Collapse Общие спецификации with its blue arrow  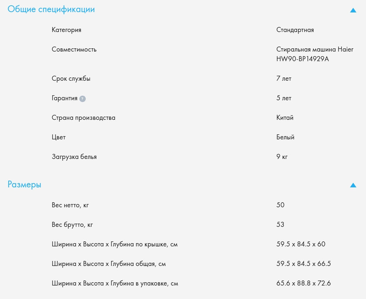353,10
